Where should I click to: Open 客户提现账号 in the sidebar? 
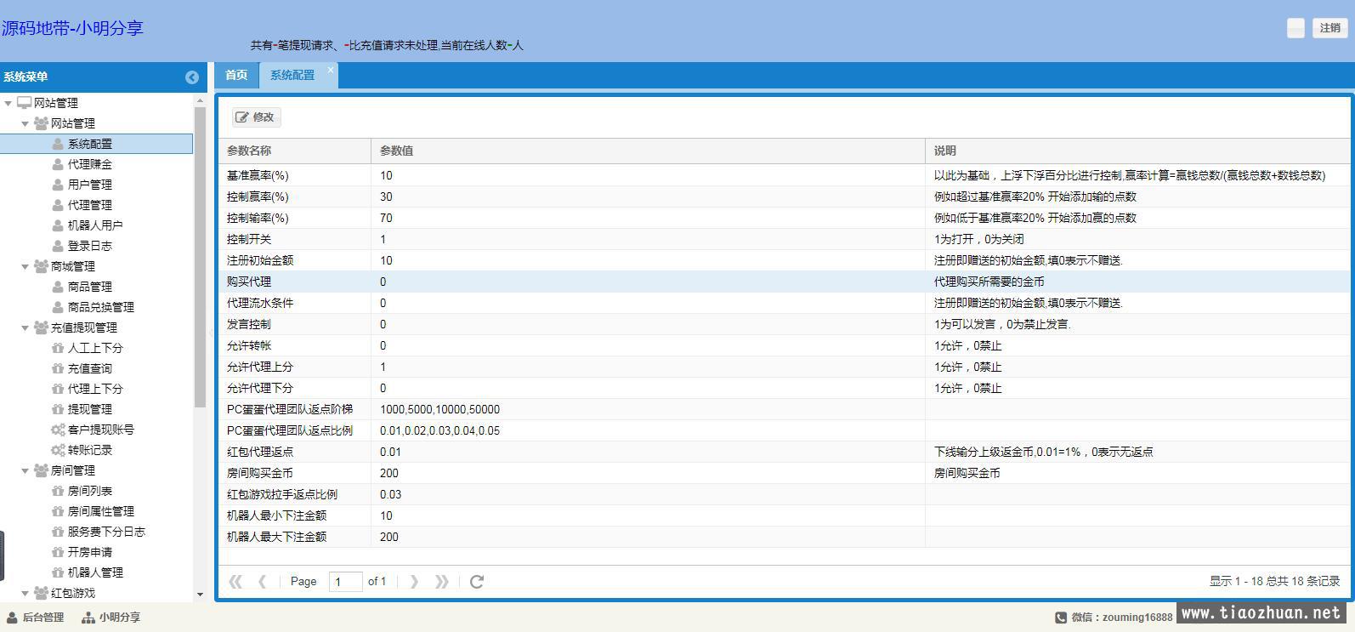100,430
